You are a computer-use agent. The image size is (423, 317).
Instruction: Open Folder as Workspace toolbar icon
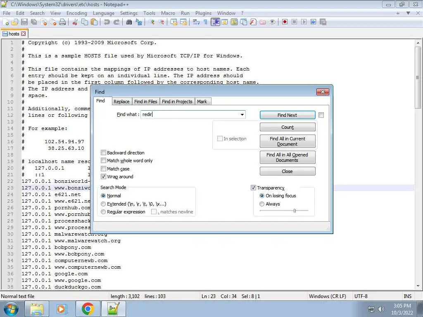(262, 22)
